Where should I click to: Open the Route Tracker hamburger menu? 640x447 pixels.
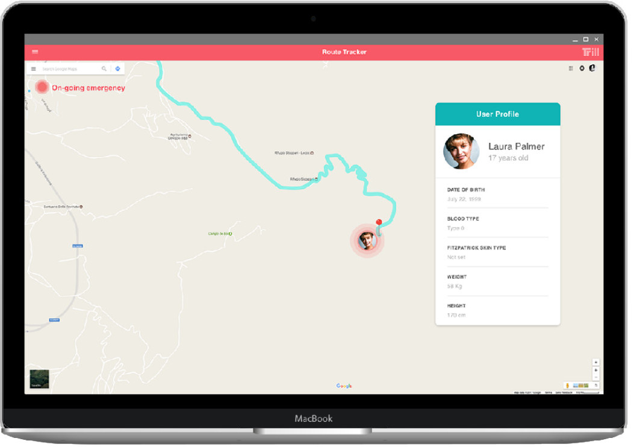(x=35, y=52)
